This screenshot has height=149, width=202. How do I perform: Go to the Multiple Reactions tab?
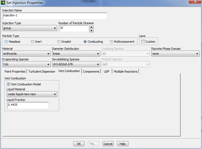pyautogui.click(x=126, y=72)
